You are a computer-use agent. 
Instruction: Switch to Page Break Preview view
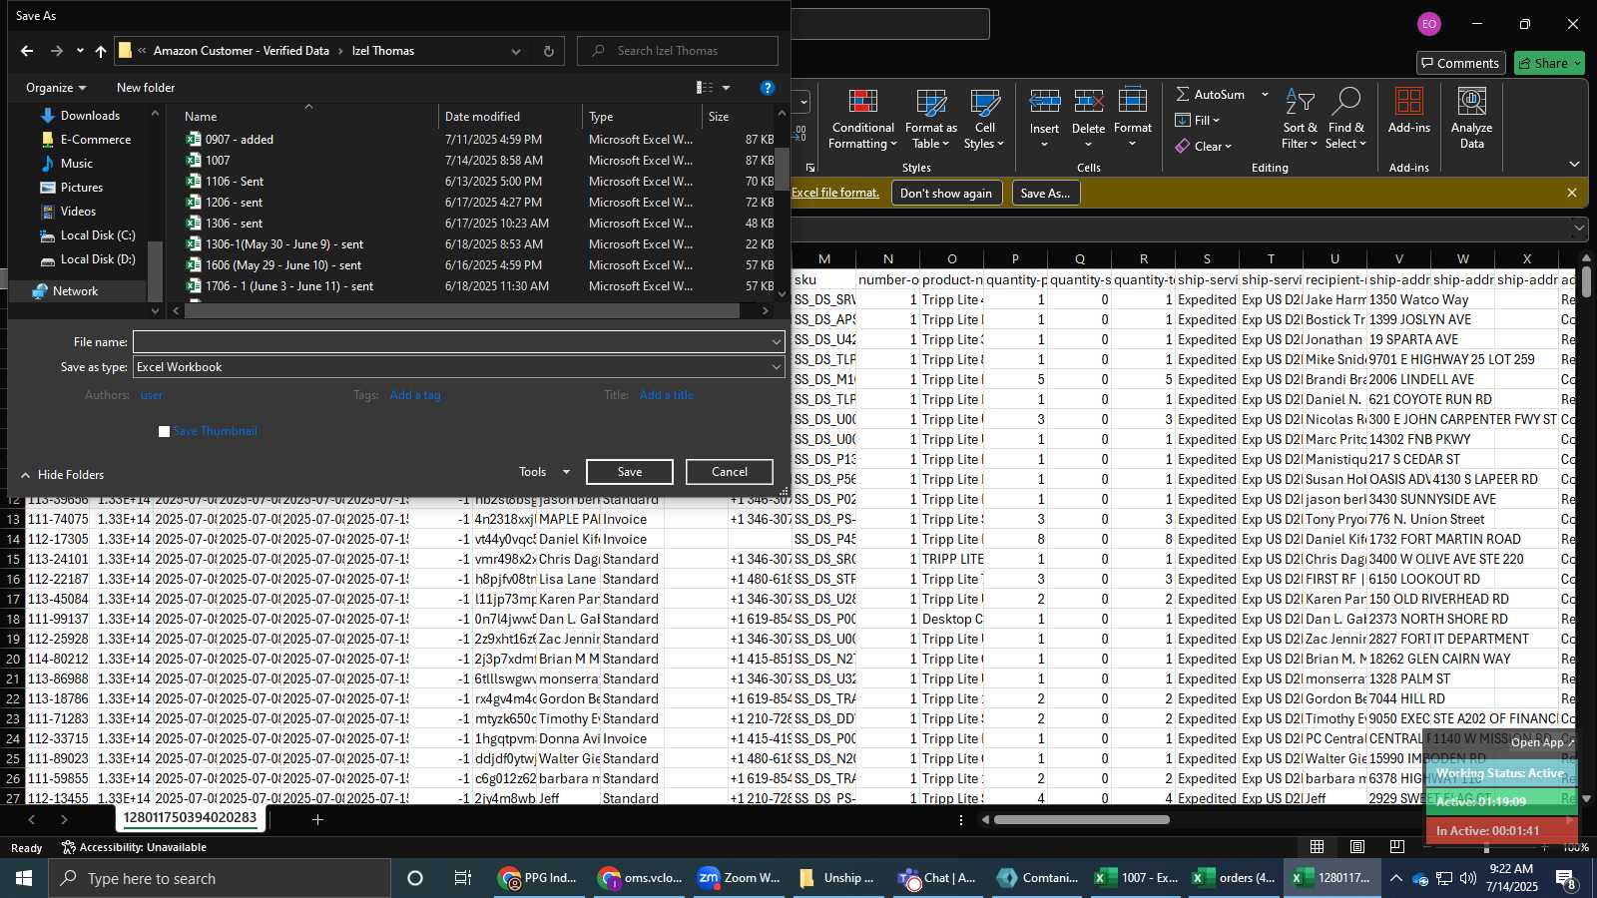tap(1396, 847)
